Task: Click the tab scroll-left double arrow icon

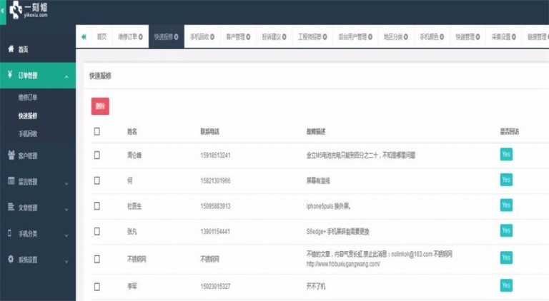Action: coord(84,36)
